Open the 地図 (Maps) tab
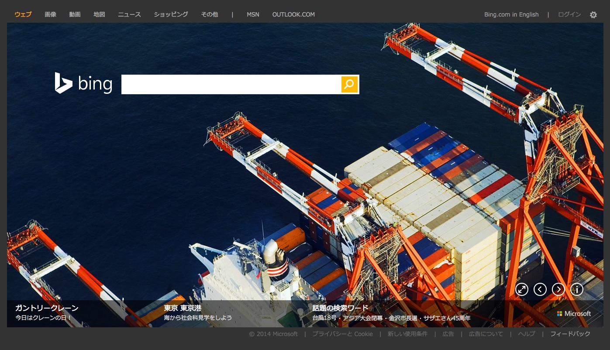The width and height of the screenshot is (610, 350). (x=99, y=14)
